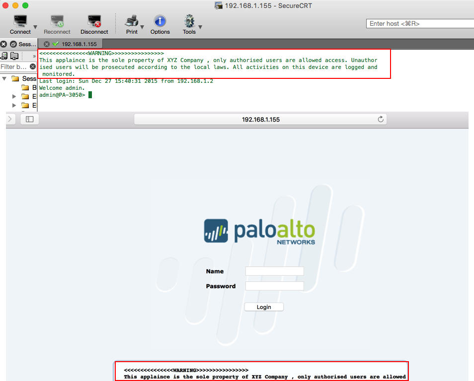Click the Login button on Palo Alto page
474x381 pixels.
click(x=264, y=307)
